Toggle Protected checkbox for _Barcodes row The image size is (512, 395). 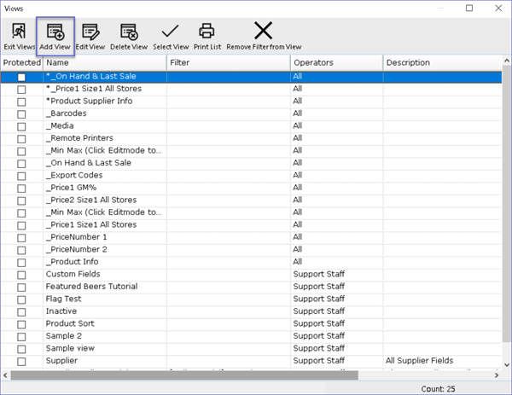click(21, 113)
